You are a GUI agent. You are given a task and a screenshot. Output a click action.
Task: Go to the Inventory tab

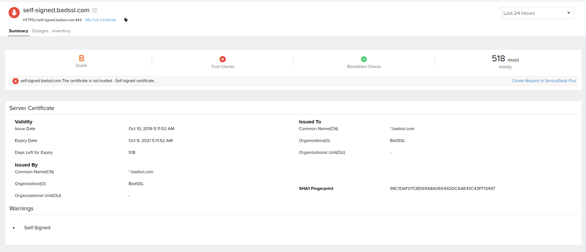tap(61, 31)
